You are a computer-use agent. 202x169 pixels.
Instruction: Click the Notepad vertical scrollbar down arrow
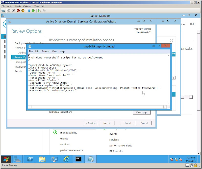click(168, 103)
